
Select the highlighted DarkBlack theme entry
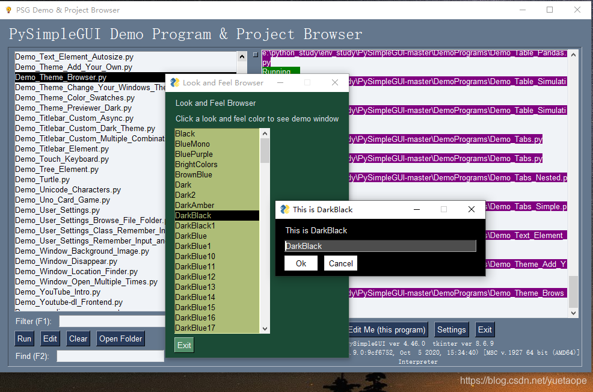tap(217, 215)
